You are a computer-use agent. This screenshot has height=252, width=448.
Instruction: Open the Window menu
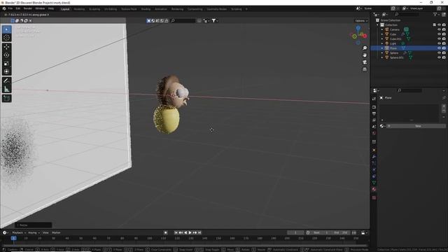40,8
